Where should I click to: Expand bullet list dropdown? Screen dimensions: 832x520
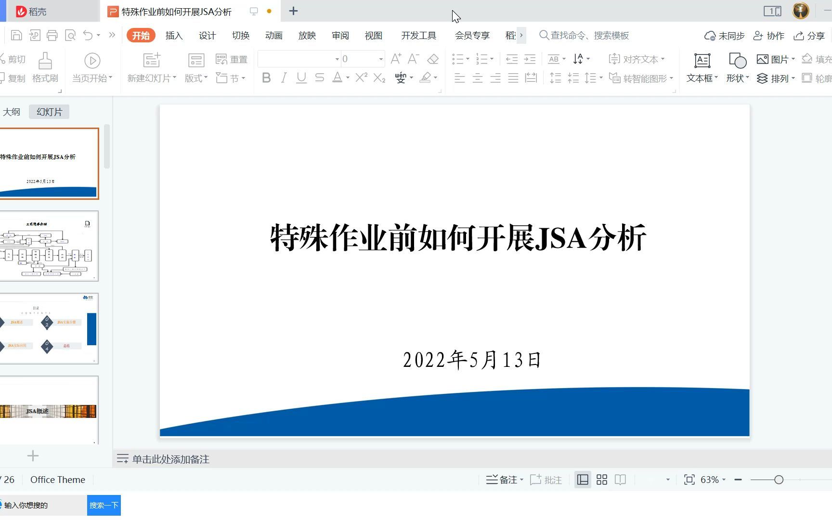tap(468, 59)
